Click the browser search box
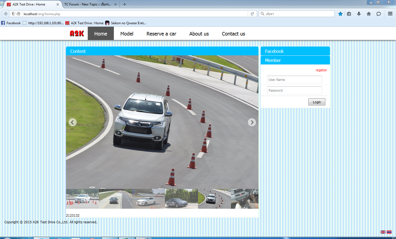 point(297,14)
